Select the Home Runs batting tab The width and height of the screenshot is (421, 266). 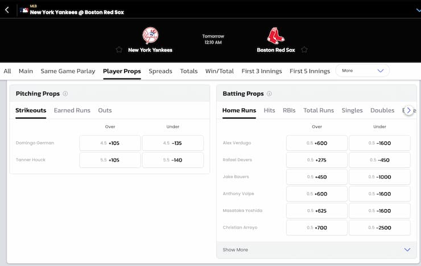(x=239, y=110)
